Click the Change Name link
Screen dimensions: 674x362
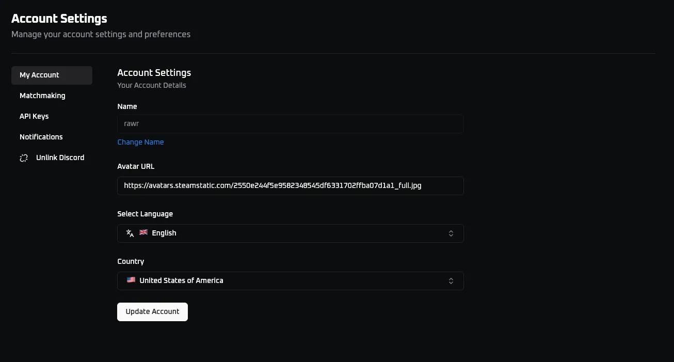(140, 142)
